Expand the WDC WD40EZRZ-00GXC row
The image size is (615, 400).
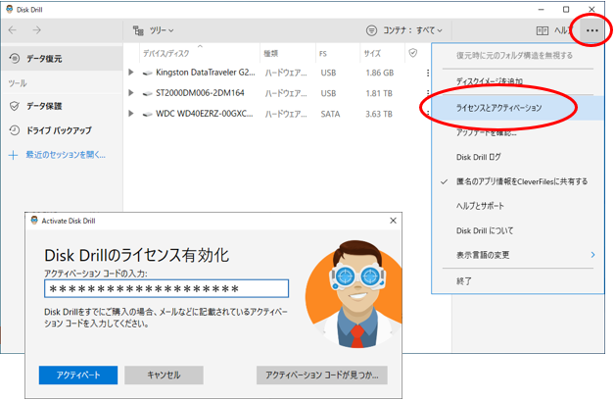click(x=131, y=114)
